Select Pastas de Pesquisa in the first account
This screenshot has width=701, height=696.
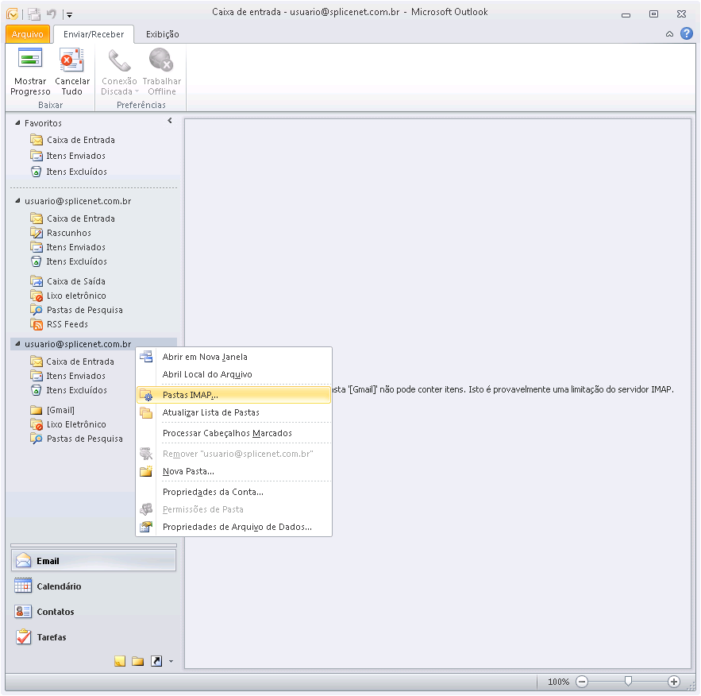84,310
